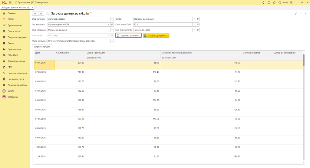
Task: Open Банк и касса section
Action: [x=15, y=31]
